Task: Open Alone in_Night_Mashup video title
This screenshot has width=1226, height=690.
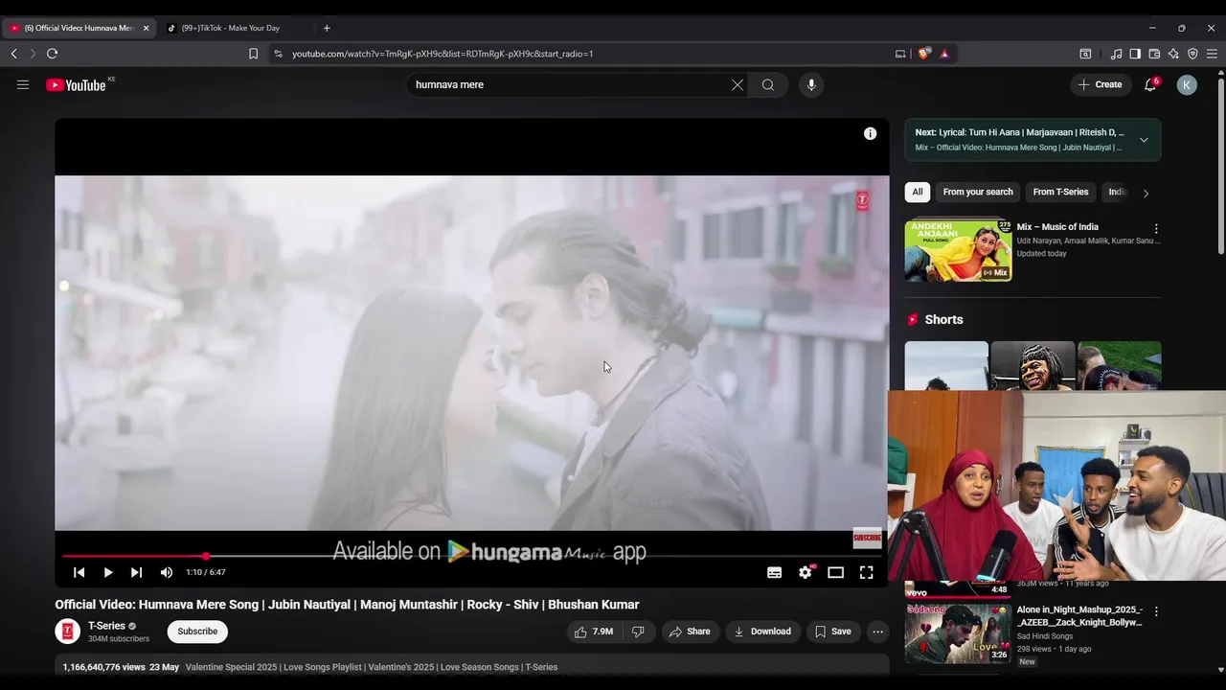Action: pos(1079,615)
